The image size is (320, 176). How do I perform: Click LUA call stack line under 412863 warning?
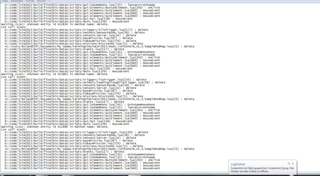(14, 77)
